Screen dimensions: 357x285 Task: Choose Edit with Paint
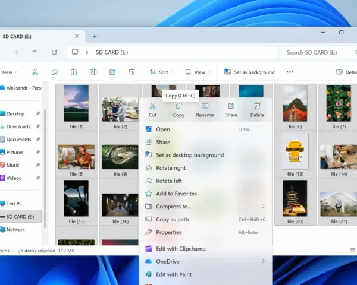(x=205, y=274)
